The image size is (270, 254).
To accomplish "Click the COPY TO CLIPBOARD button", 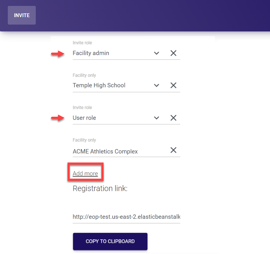I will tap(110, 242).
